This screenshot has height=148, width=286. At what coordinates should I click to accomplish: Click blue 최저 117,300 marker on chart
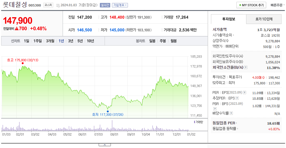pos(108,111)
